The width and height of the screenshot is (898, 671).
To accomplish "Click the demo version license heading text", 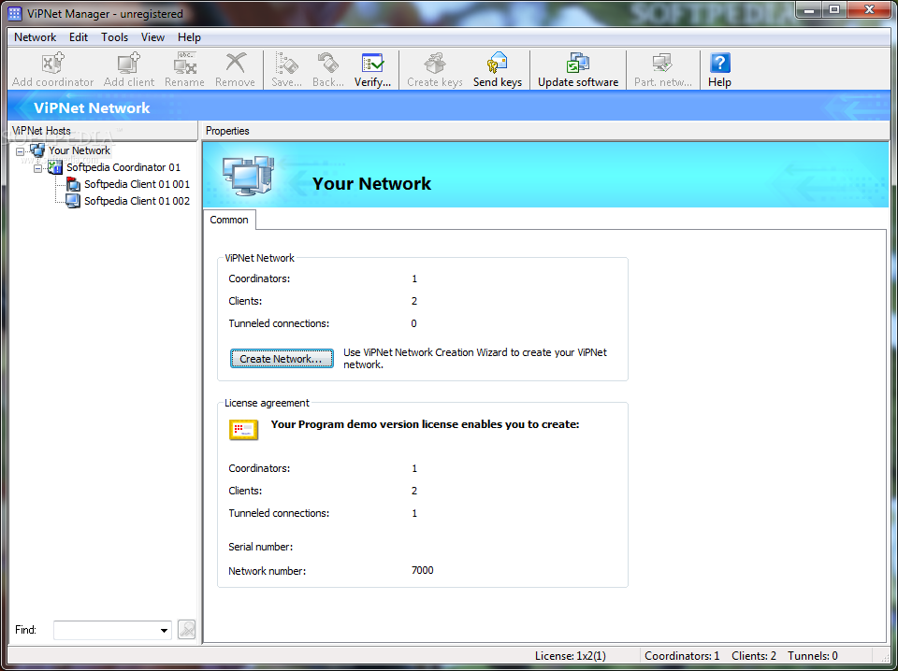I will (x=425, y=424).
